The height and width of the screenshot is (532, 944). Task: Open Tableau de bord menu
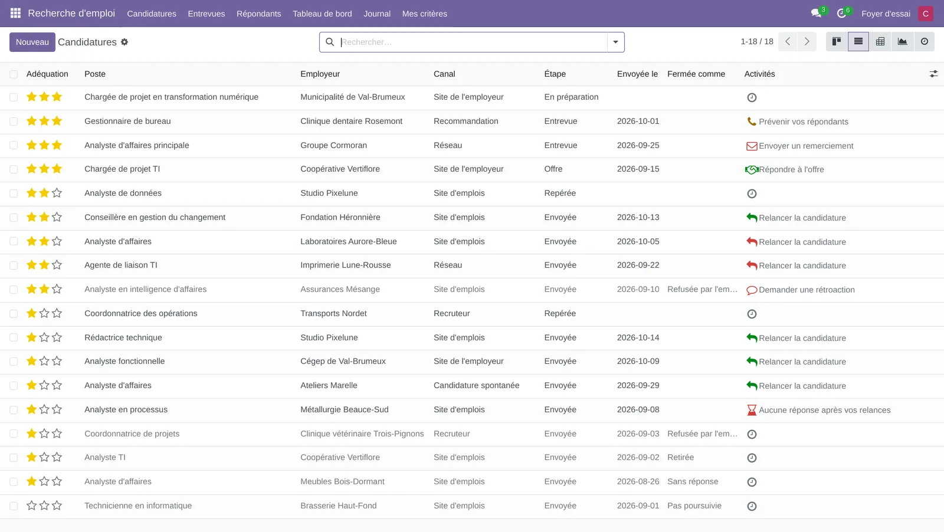pyautogui.click(x=322, y=14)
